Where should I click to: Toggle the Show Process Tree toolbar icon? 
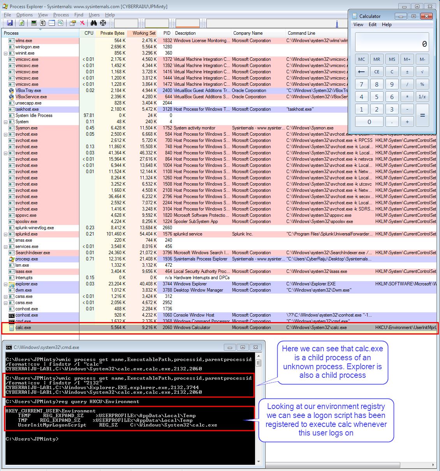click(43, 23)
